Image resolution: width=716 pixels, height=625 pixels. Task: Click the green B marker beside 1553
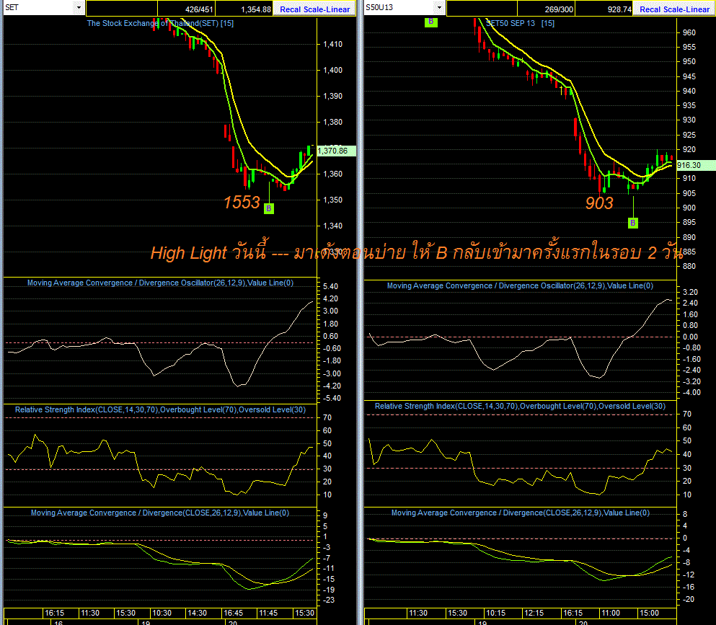click(x=269, y=208)
